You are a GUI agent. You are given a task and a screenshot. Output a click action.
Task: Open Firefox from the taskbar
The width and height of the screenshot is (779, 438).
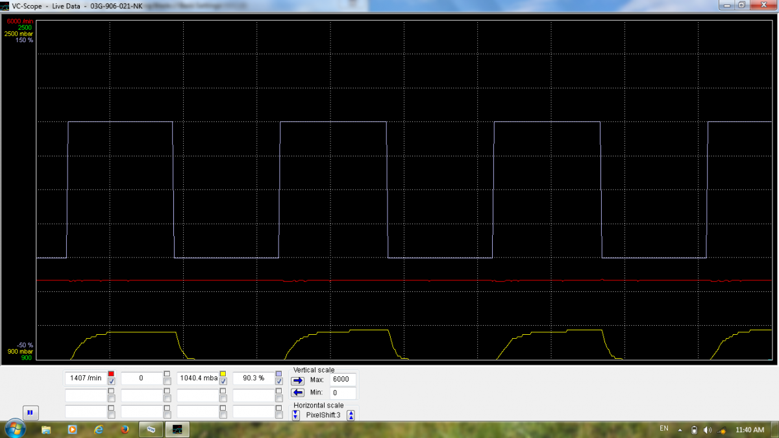tap(123, 429)
